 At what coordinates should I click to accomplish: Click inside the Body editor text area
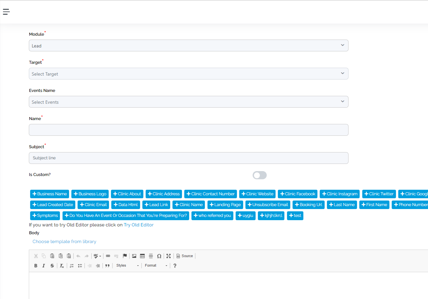coord(228,285)
